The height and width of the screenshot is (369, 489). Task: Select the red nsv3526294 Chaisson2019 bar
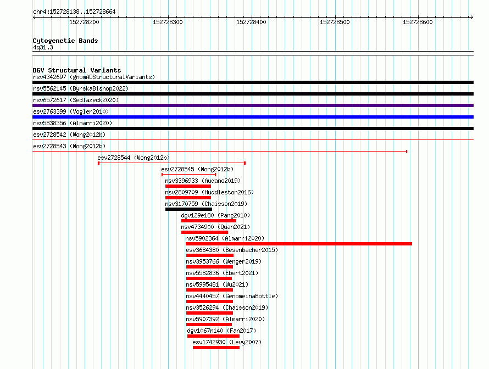[209, 313]
